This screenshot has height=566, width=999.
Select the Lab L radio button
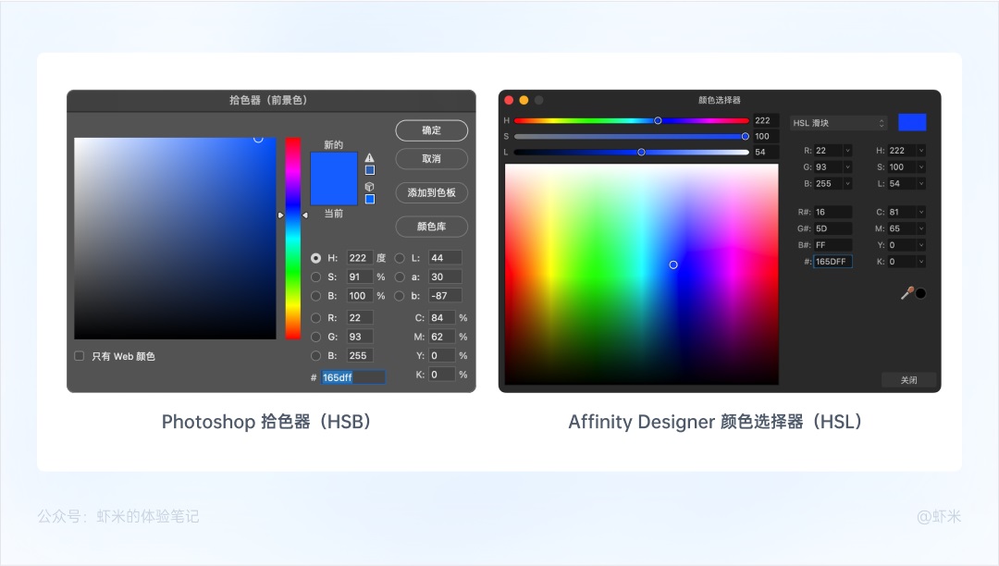400,258
